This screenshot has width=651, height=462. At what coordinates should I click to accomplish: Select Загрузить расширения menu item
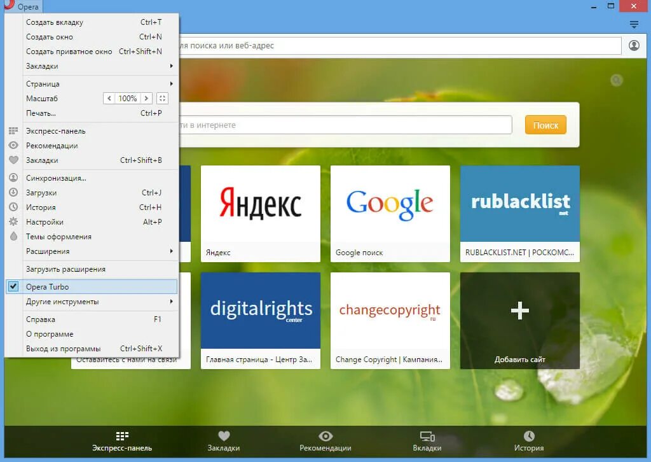click(93, 269)
